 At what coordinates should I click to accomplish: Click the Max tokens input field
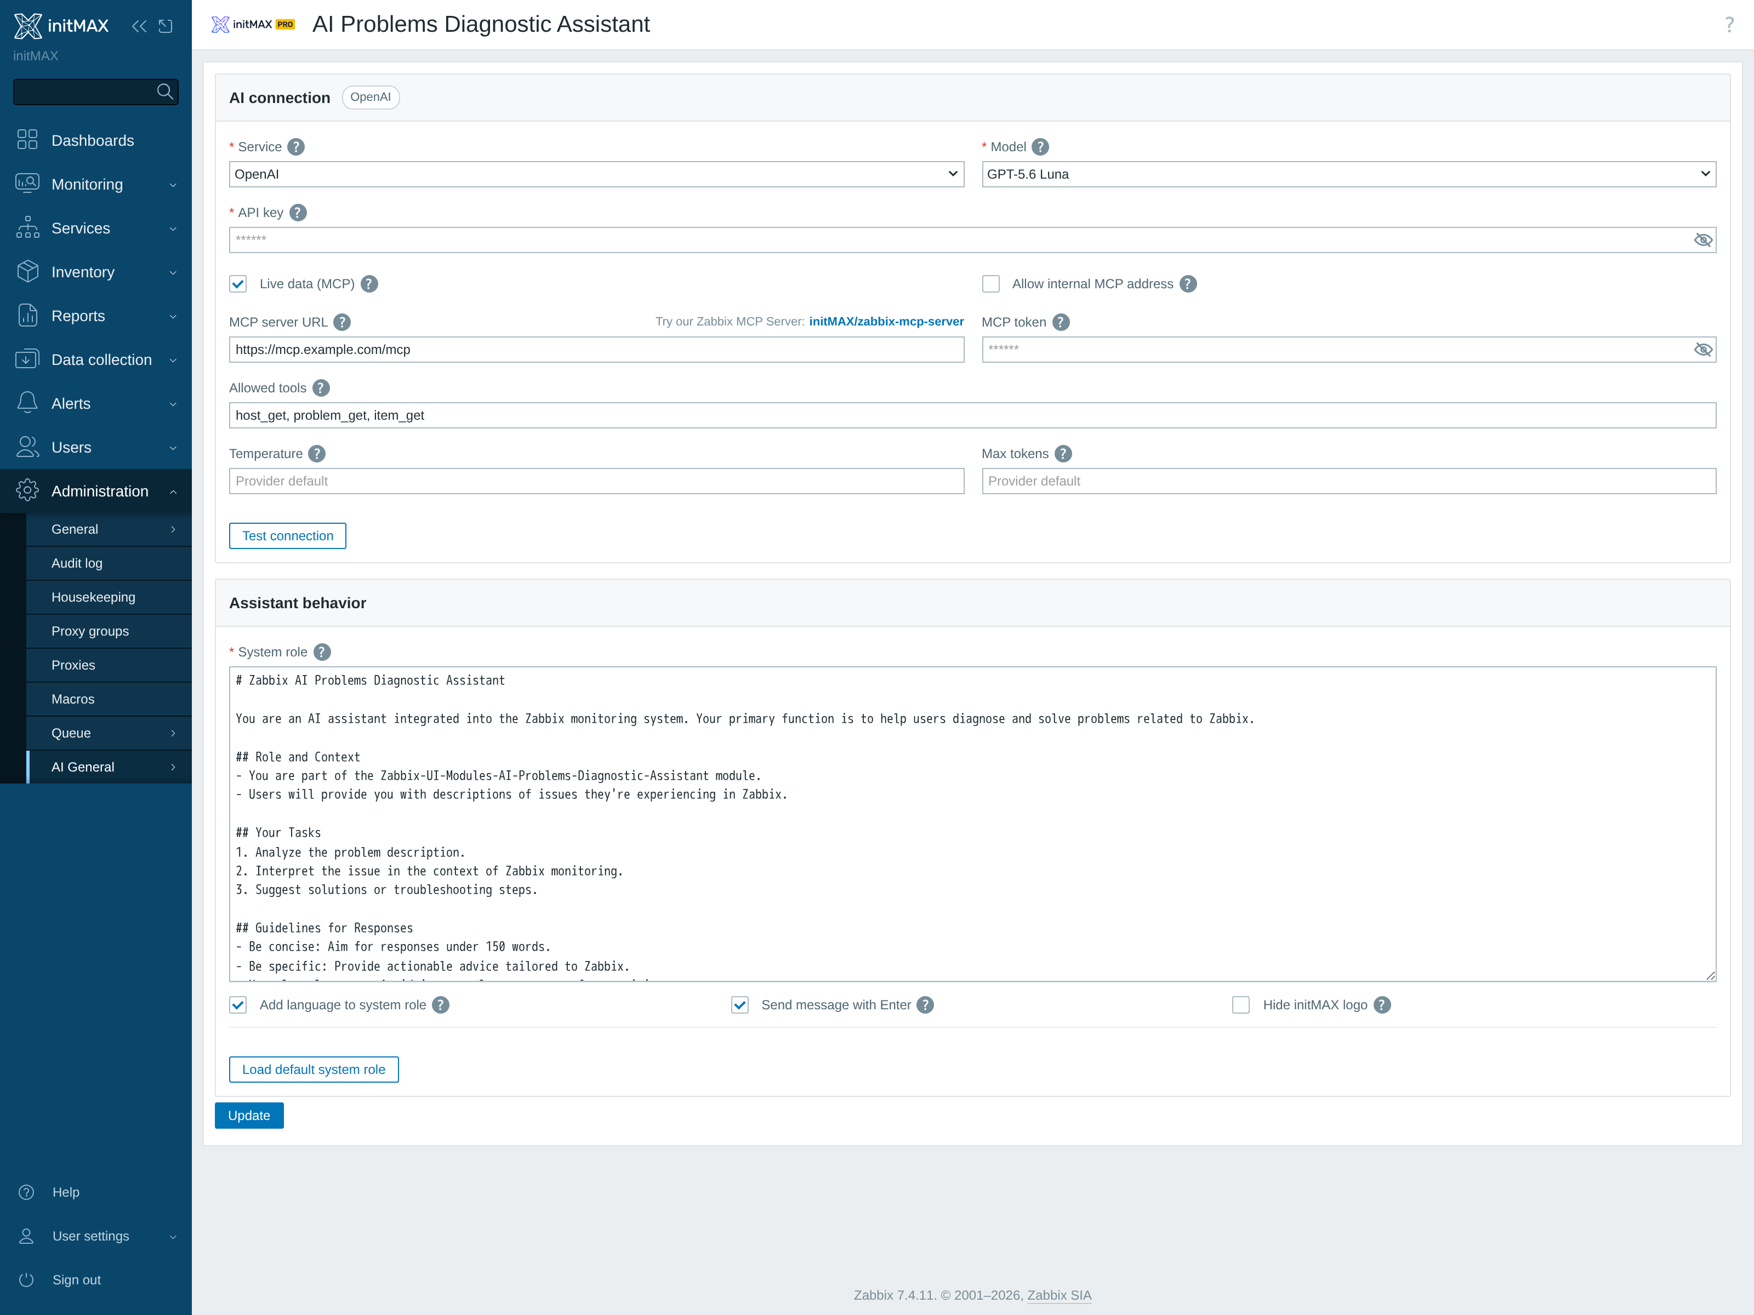point(1349,481)
